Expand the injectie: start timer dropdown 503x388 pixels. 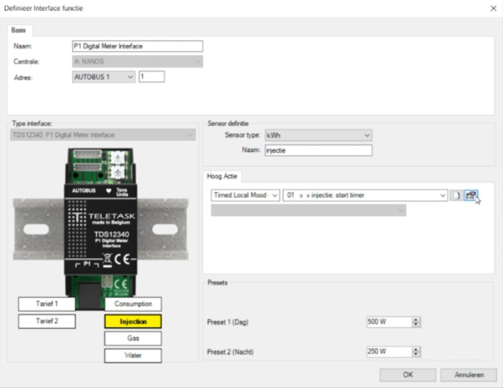(365, 195)
